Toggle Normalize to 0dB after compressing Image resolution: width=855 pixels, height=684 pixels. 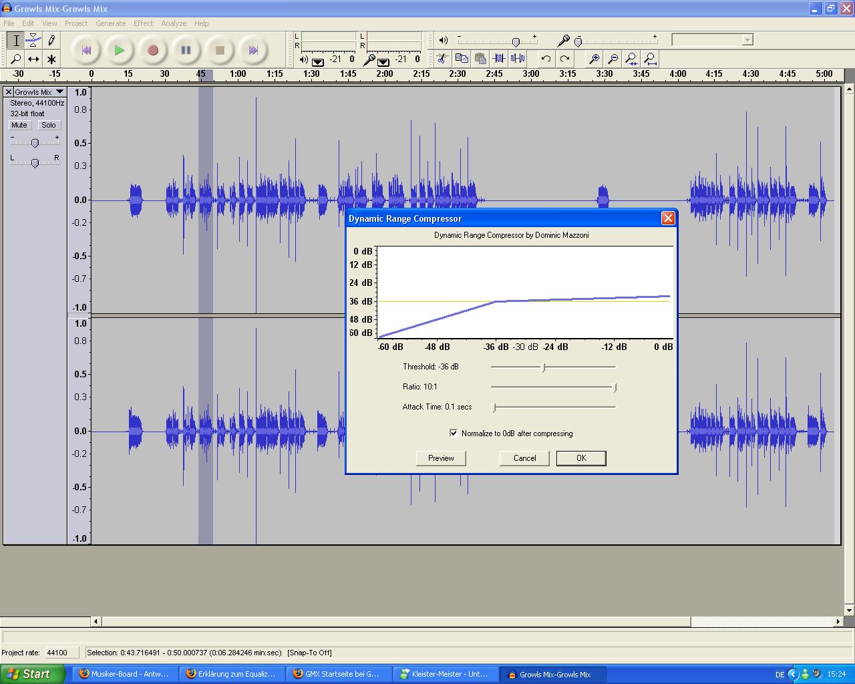click(454, 434)
